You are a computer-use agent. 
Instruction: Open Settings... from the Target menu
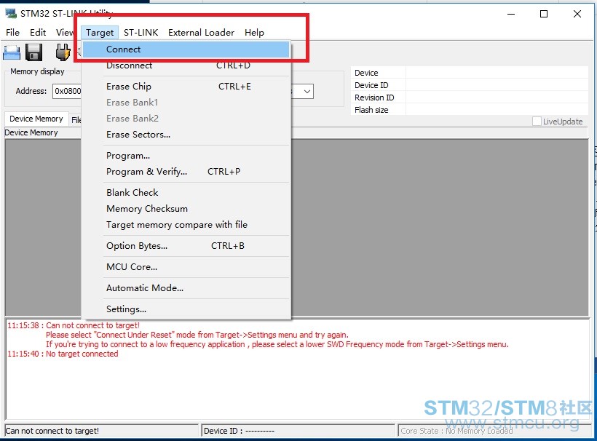tap(186, 309)
